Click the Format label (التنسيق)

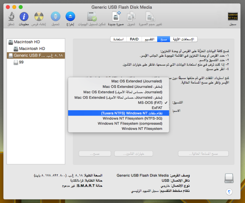pos(178,103)
